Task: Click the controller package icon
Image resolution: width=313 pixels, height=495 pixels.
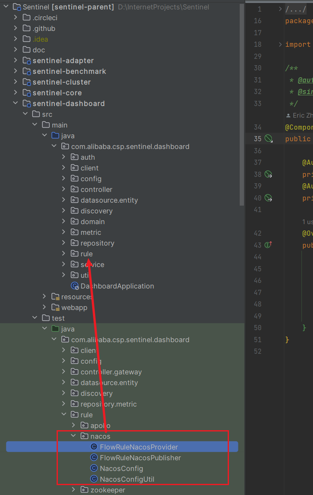Action: tap(75, 189)
